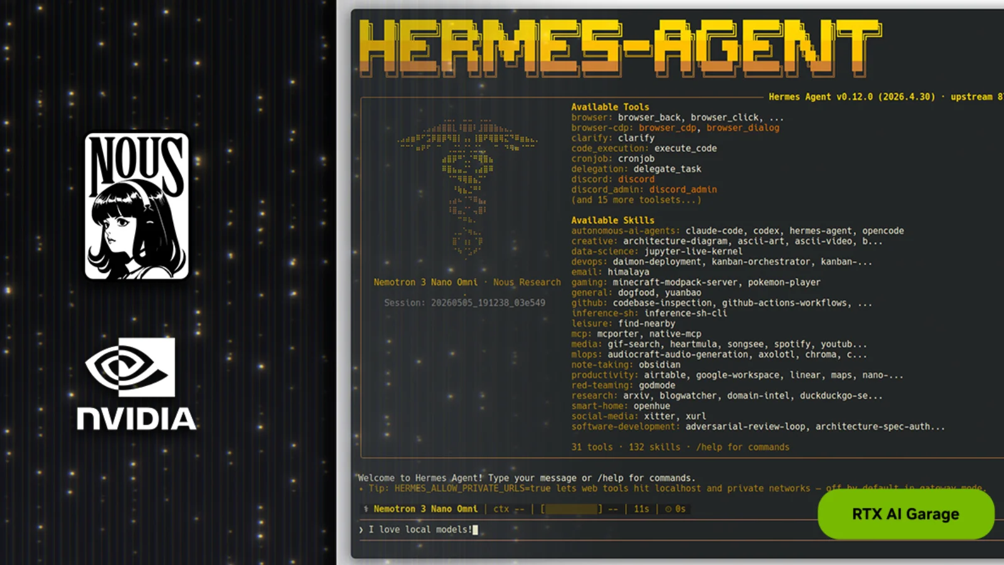
Task: Click the 'clarify' tool row
Action: 612,137
